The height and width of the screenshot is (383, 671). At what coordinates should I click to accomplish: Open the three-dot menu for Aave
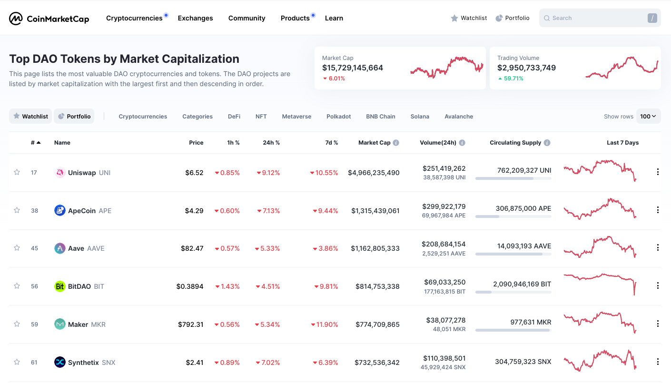pos(658,247)
